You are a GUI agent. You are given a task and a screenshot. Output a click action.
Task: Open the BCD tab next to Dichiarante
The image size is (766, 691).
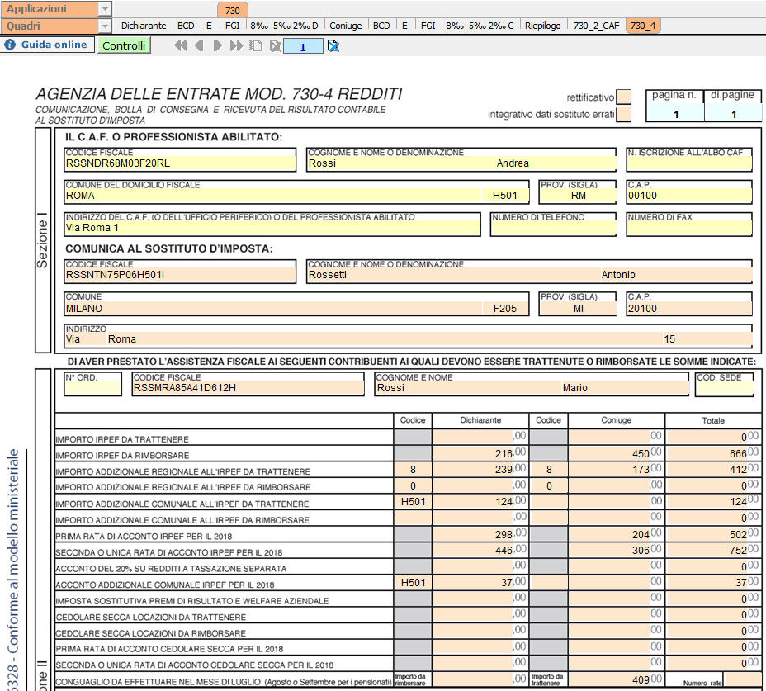click(186, 26)
